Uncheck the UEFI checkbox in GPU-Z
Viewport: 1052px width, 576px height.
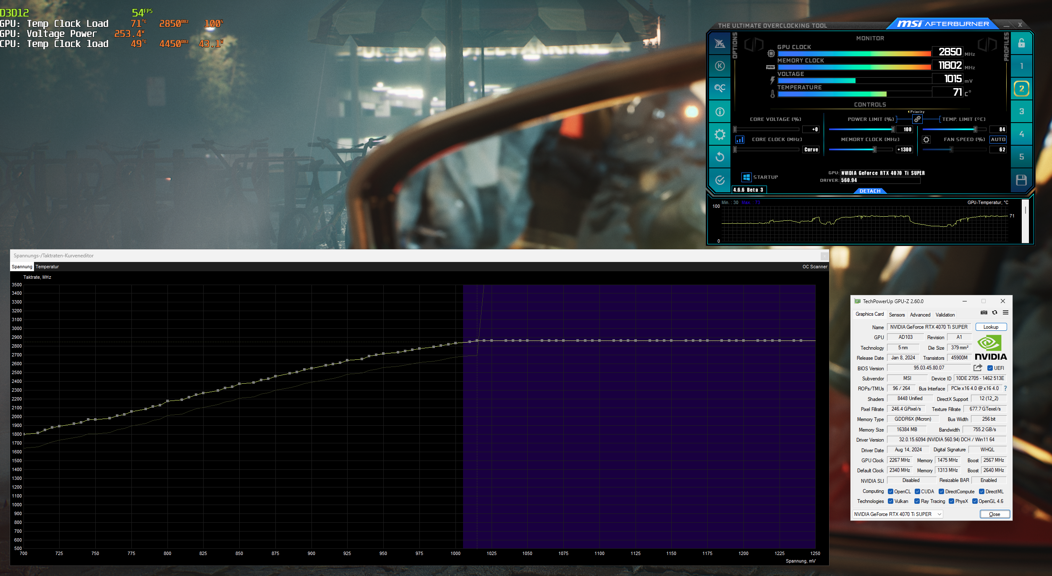pos(990,368)
